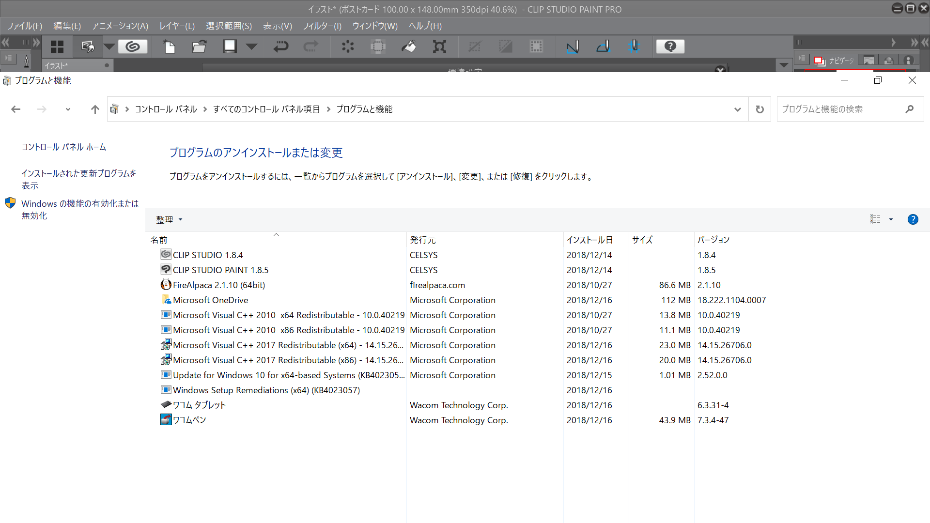The image size is (930, 523).
Task: Click the Fill bucket icon in the toolbar
Action: click(409, 46)
